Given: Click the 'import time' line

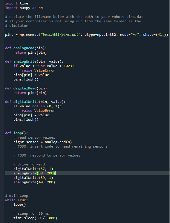Looking at the screenshot, I should click(x=16, y=3).
